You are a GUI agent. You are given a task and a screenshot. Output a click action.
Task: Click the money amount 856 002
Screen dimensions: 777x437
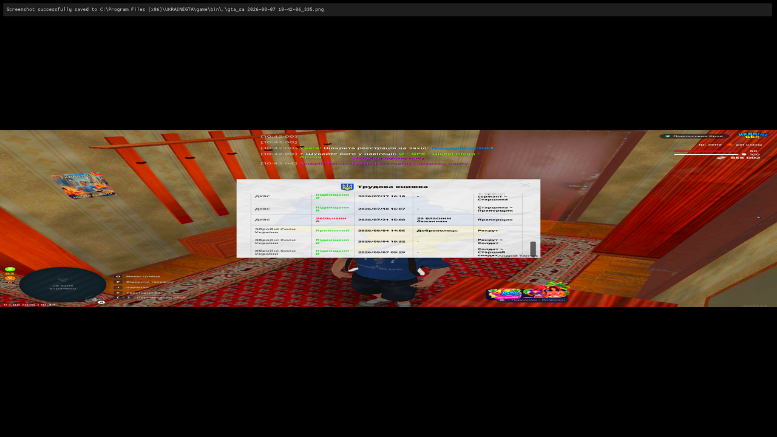pos(745,158)
